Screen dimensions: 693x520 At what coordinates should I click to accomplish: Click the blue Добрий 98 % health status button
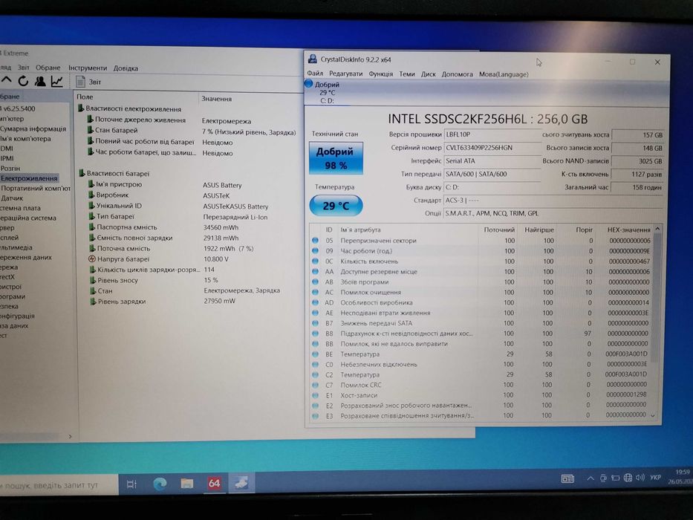[x=336, y=157]
